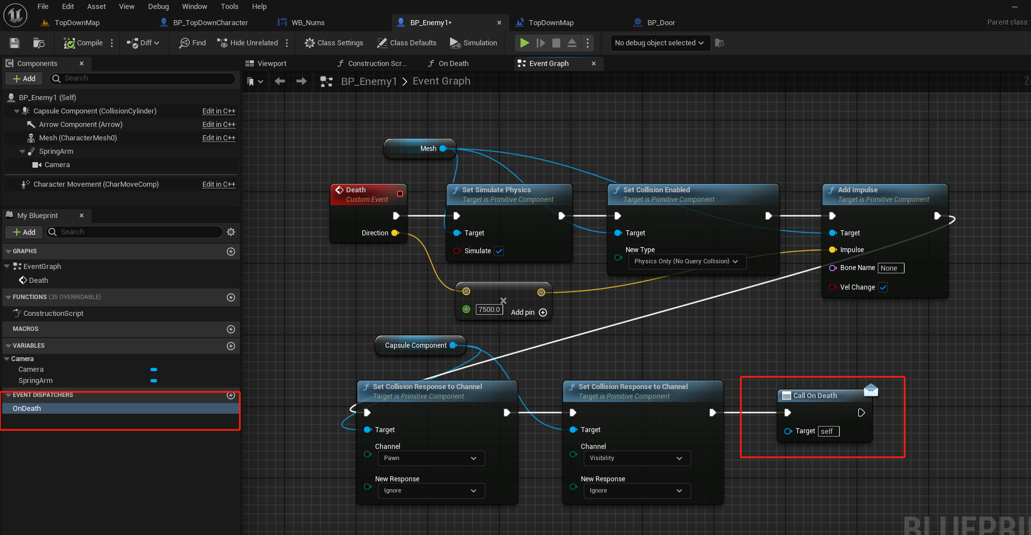Click the green Play button
Image resolution: width=1031 pixels, height=535 pixels.
(x=524, y=43)
